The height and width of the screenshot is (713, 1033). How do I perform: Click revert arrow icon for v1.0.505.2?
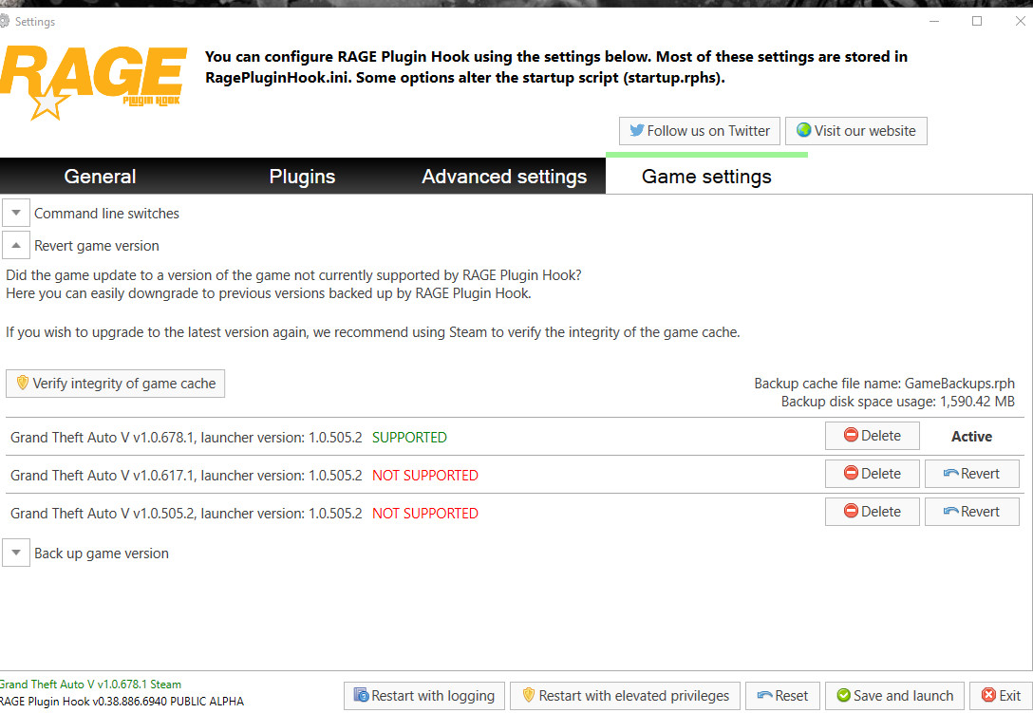click(x=950, y=512)
